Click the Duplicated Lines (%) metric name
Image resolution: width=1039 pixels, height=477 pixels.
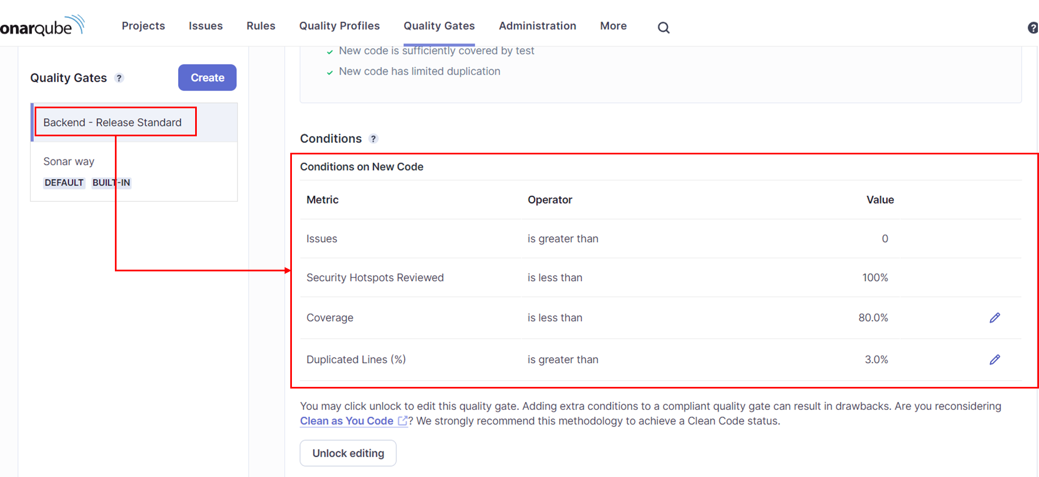356,360
